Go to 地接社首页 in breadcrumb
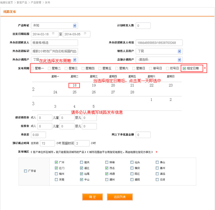Viewport: 215px width, 210px height. tap(7, 2)
